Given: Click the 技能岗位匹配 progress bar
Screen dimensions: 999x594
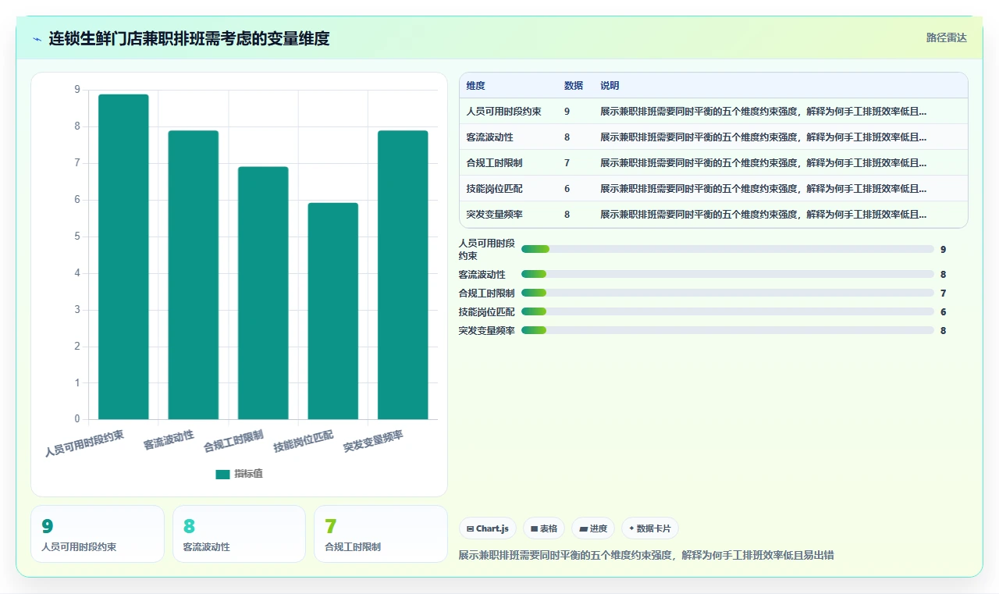Looking at the screenshot, I should pos(727,311).
